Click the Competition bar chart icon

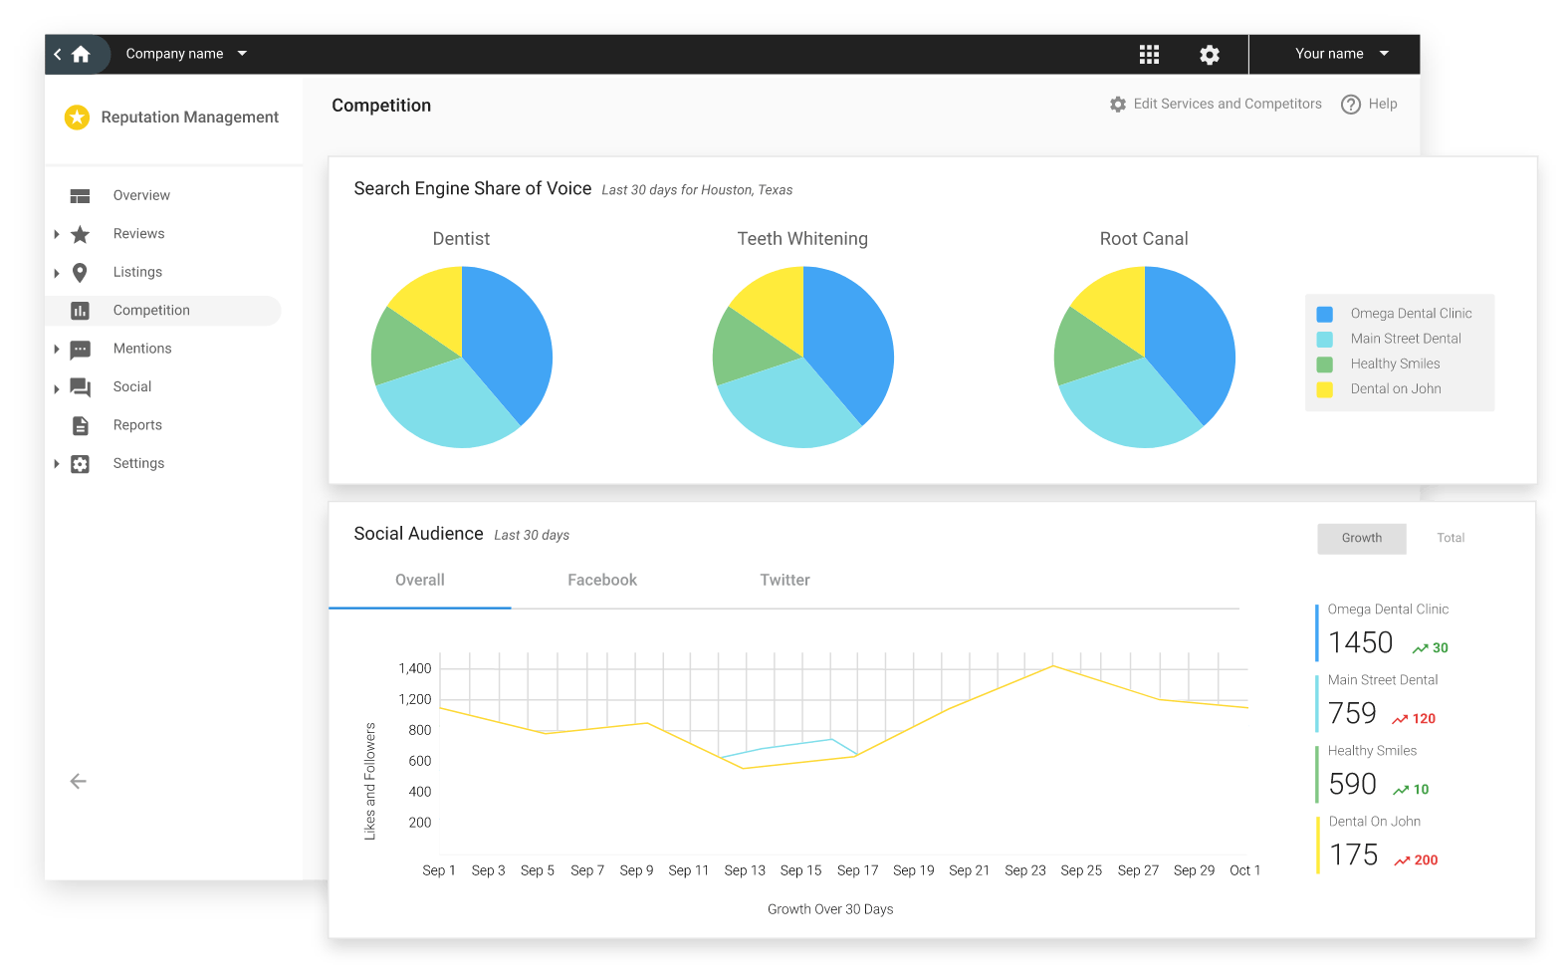81,311
